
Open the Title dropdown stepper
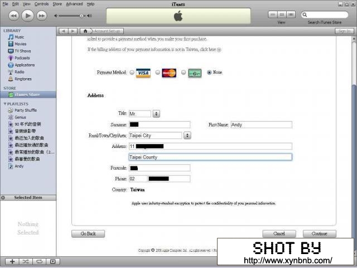[156, 113]
